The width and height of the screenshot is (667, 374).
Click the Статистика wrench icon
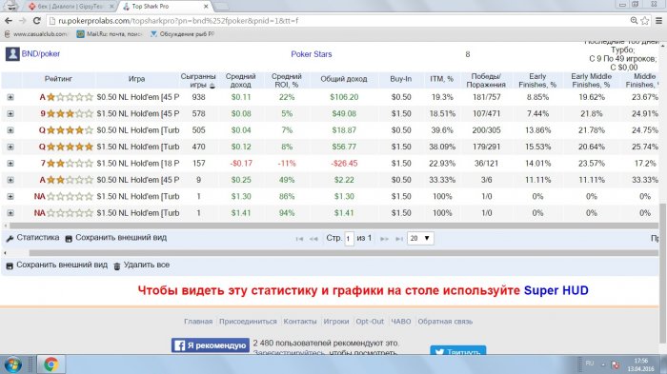pyautogui.click(x=10, y=239)
